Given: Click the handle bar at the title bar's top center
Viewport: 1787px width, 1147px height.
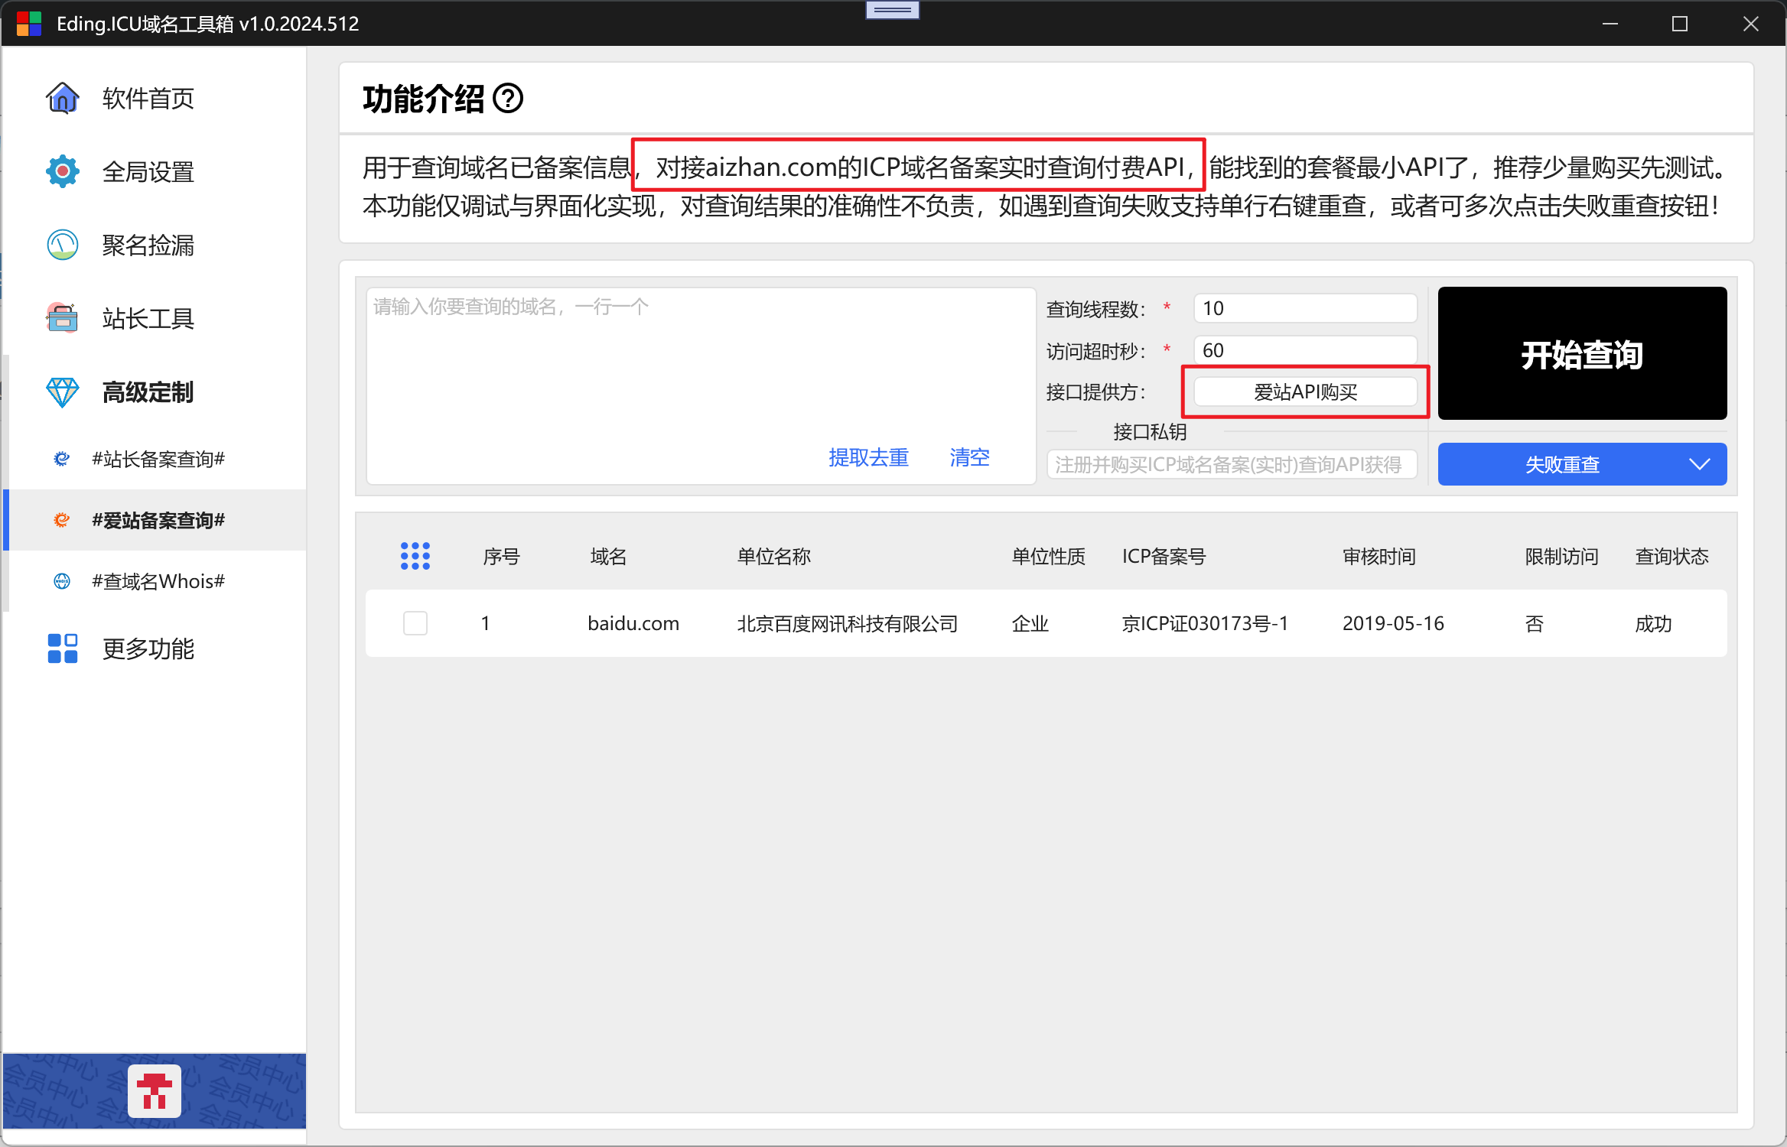Looking at the screenshot, I should tap(893, 10).
